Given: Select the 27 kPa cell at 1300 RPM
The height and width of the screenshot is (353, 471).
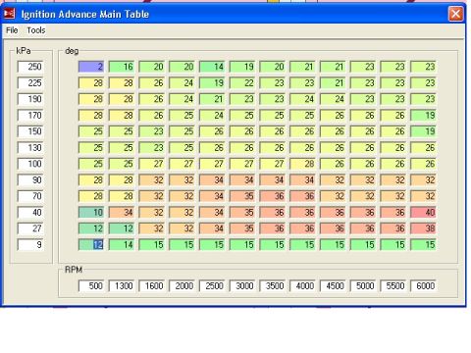Looking at the screenshot, I should (x=122, y=228).
